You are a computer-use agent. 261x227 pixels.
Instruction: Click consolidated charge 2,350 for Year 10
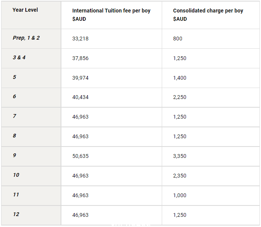pos(180,176)
